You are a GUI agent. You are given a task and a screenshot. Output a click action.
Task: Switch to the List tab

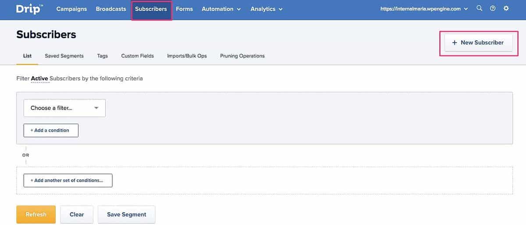pos(27,56)
